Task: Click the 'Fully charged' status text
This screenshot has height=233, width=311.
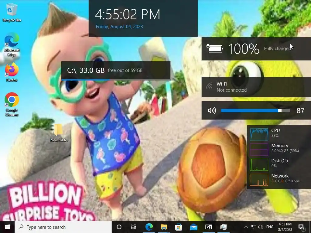Action: click(278, 49)
